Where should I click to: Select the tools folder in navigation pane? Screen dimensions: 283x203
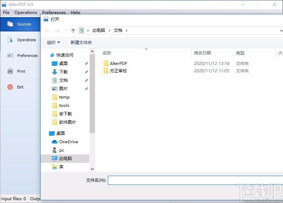pos(64,106)
